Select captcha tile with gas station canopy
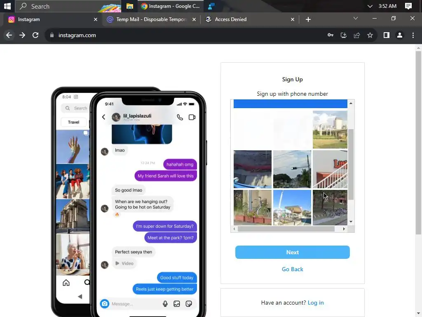422x317 pixels. (292, 208)
